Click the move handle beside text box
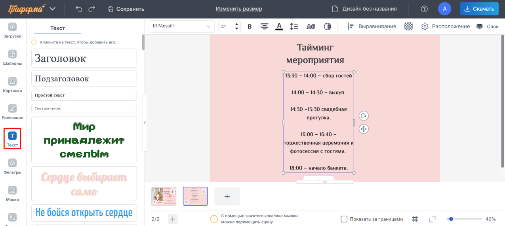The height and width of the screenshot is (226, 505). [364, 129]
